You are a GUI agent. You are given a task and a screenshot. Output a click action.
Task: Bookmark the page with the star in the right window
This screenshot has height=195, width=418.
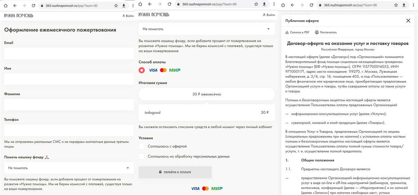395,5
